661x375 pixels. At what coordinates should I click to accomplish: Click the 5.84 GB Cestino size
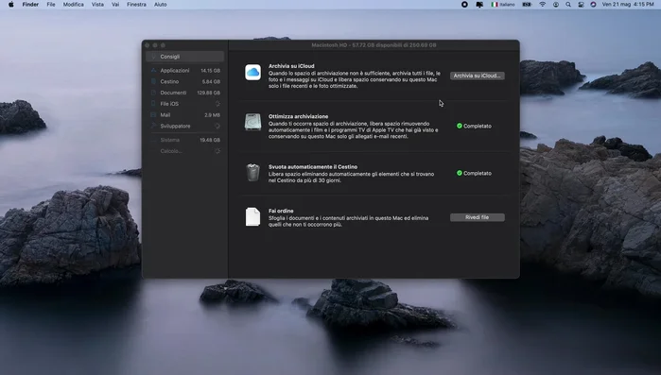tap(211, 81)
